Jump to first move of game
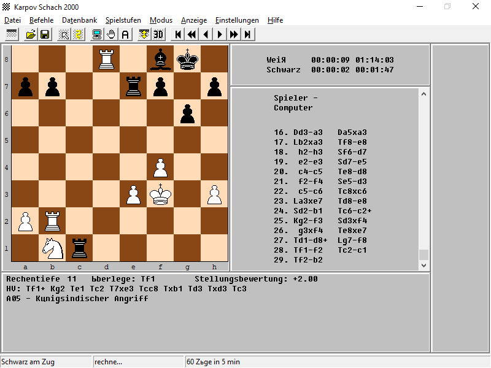The image size is (491, 368). click(178, 34)
